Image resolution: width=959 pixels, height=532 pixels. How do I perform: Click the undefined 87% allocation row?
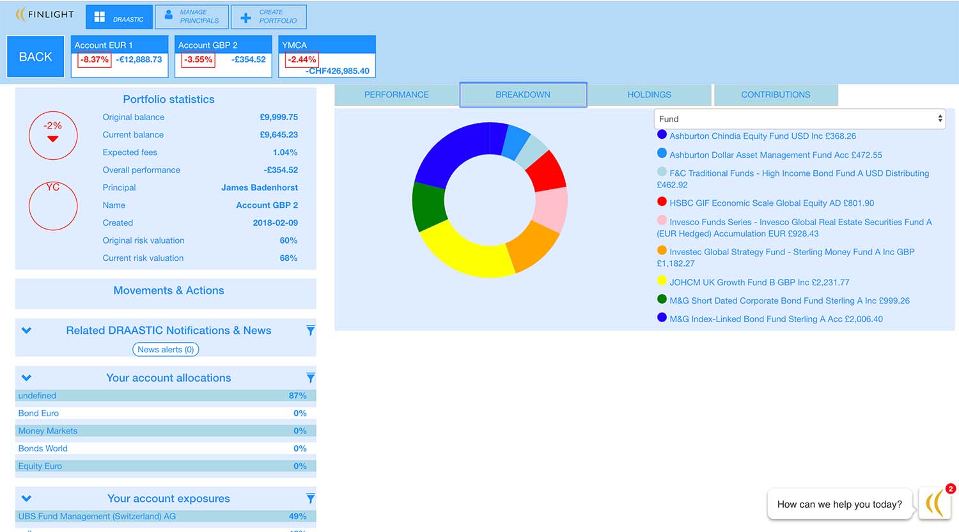pyautogui.click(x=166, y=396)
